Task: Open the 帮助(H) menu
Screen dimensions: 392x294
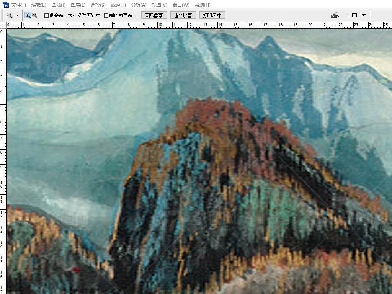Action: (x=203, y=5)
